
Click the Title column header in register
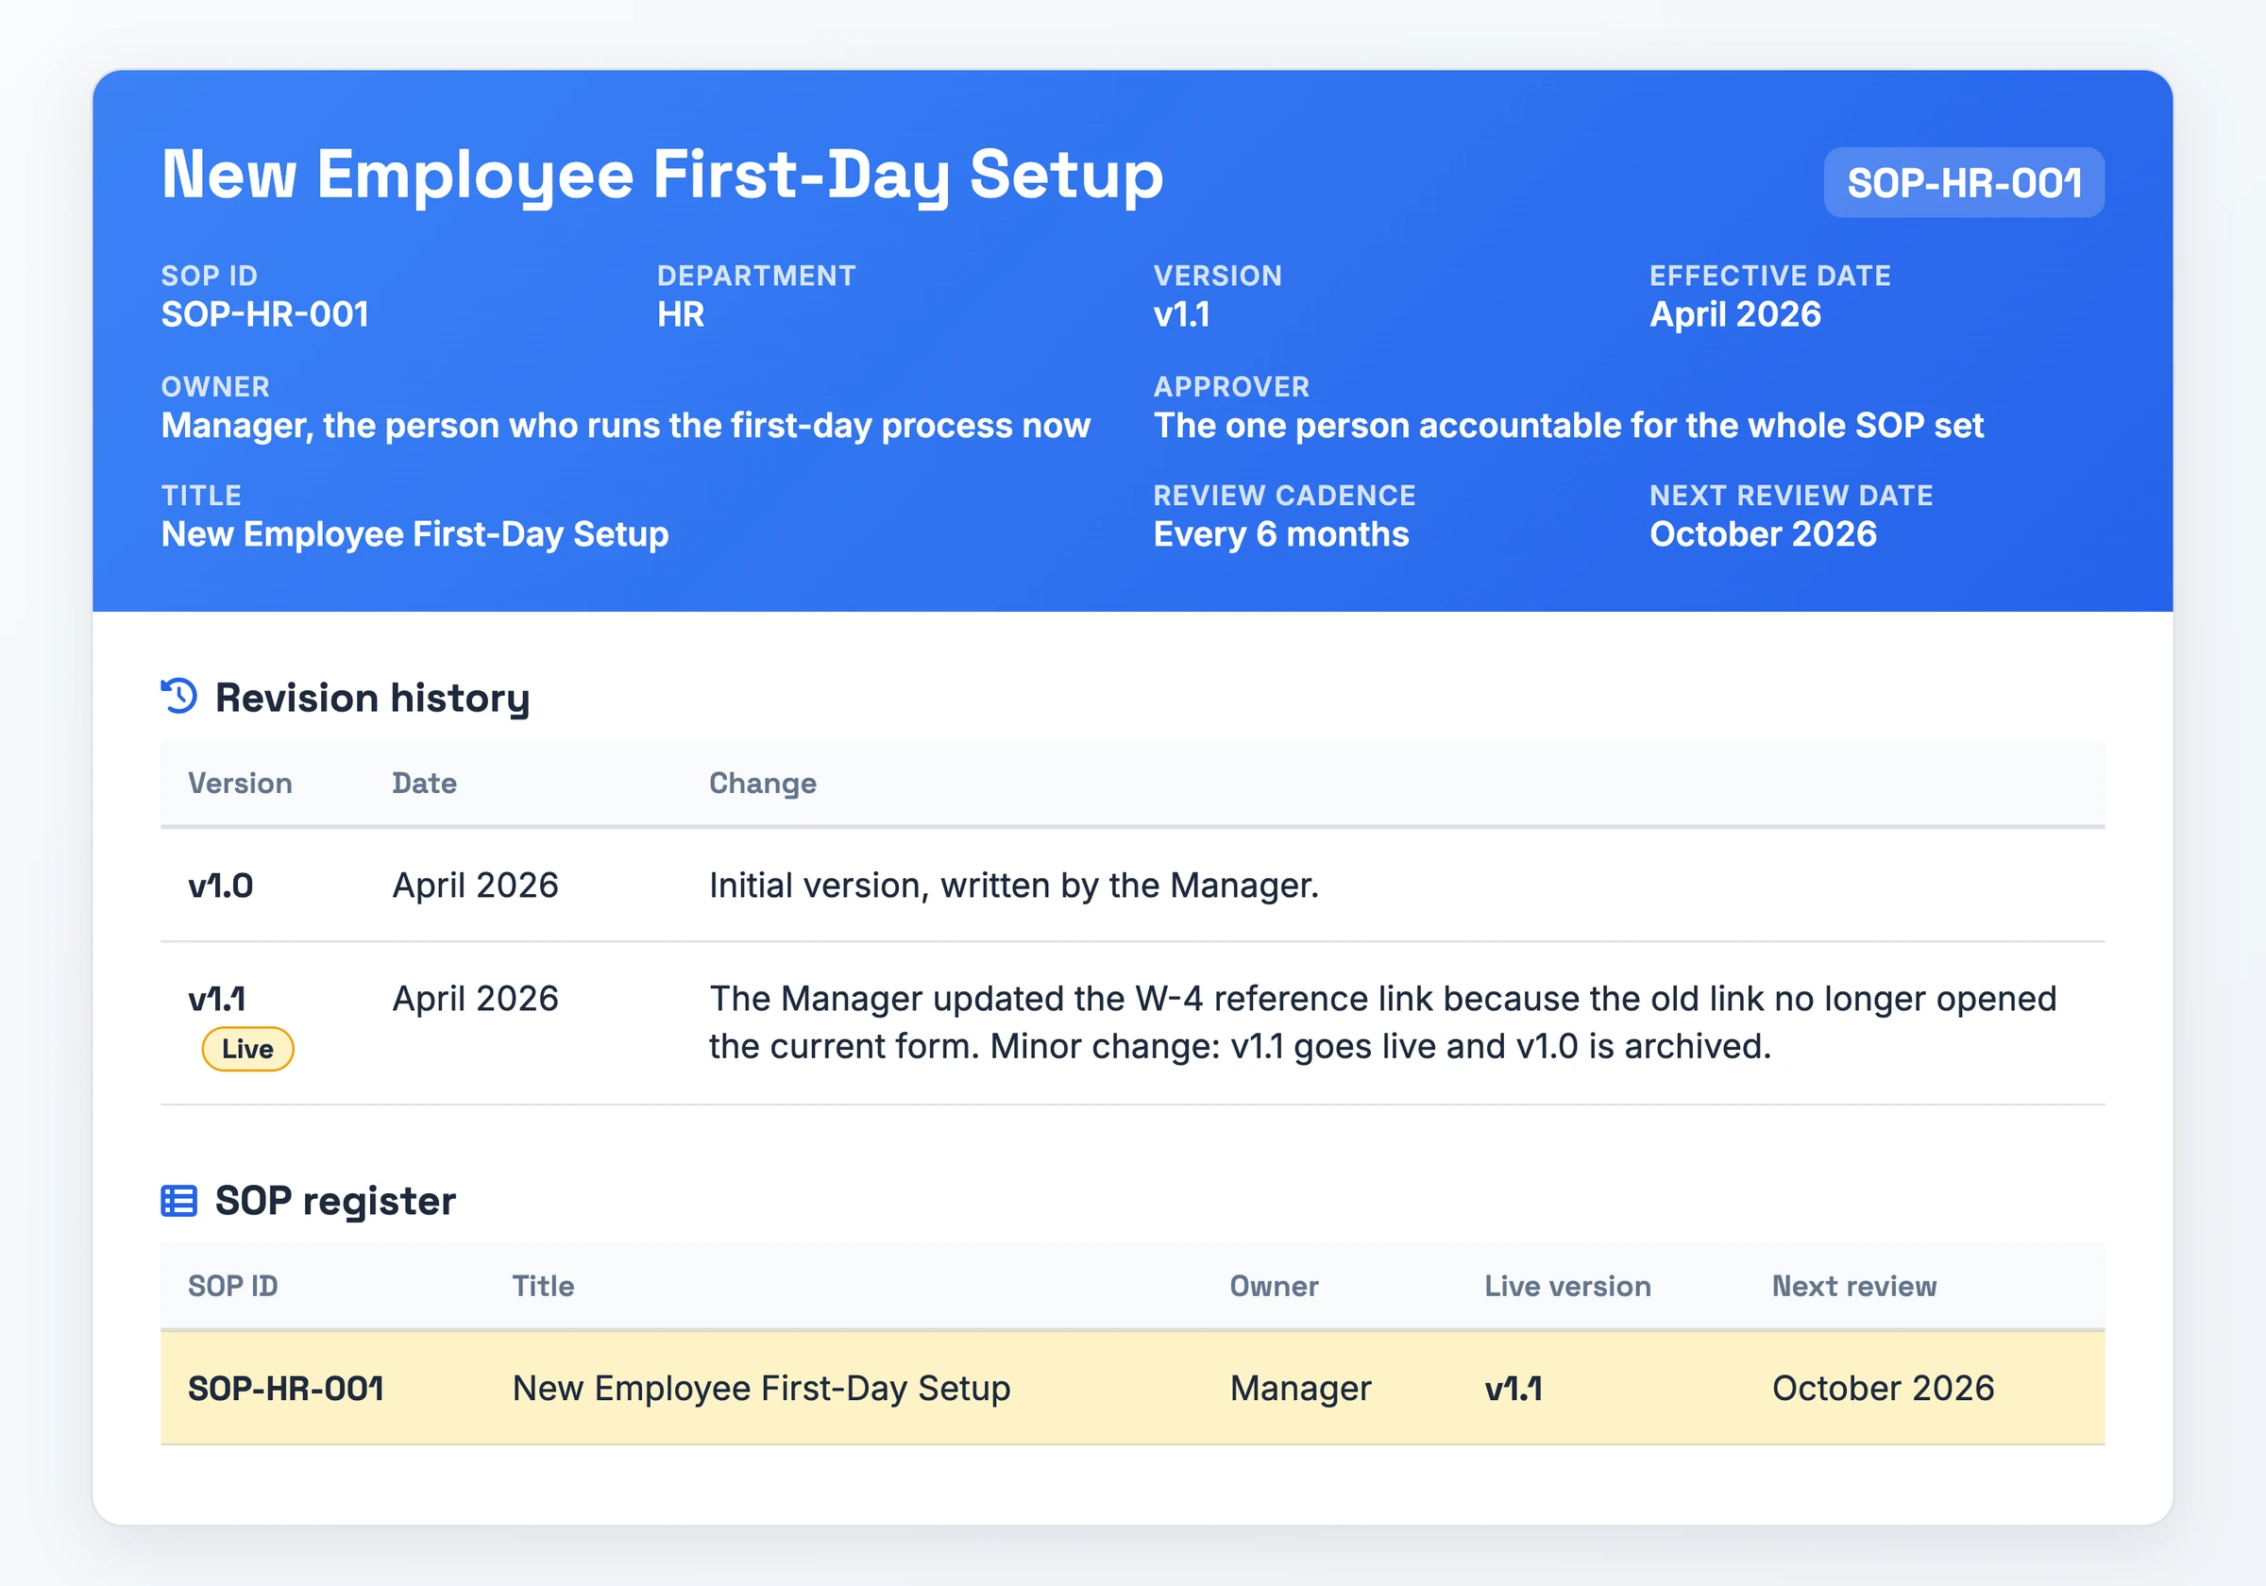tap(543, 1286)
